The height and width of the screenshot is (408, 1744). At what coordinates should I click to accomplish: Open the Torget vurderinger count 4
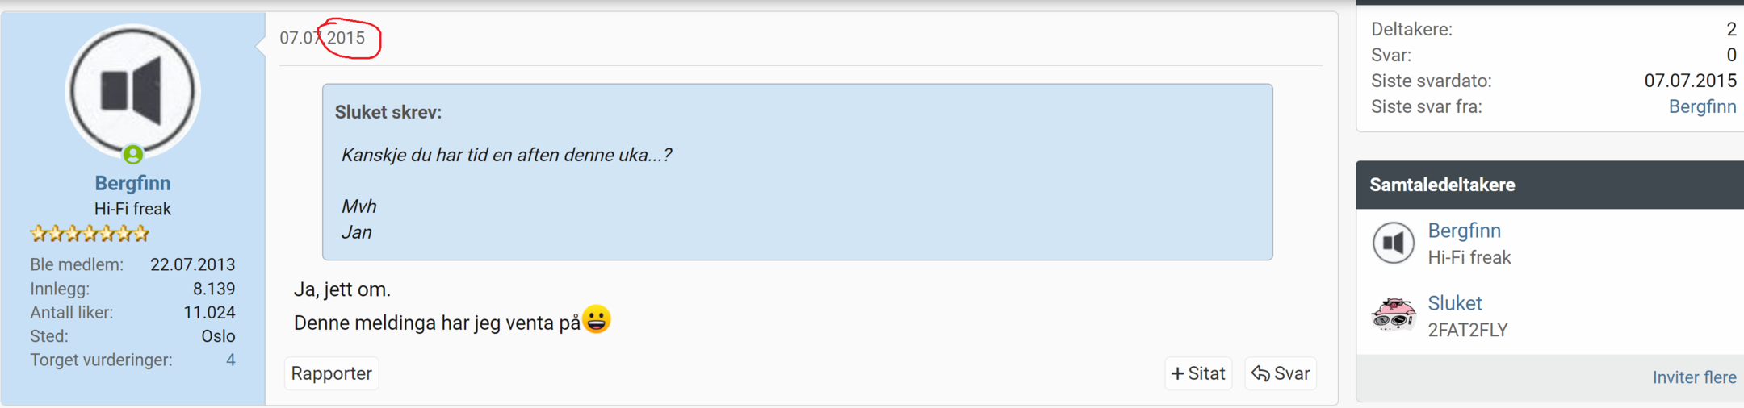pos(231,360)
